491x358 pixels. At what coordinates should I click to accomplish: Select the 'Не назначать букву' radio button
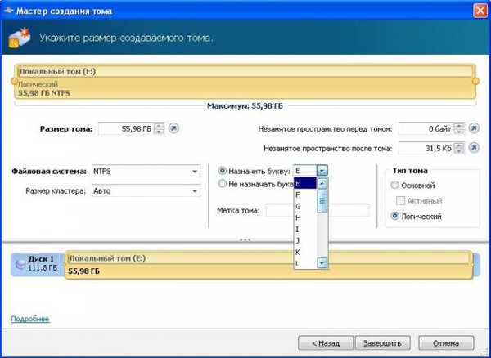[x=222, y=184]
